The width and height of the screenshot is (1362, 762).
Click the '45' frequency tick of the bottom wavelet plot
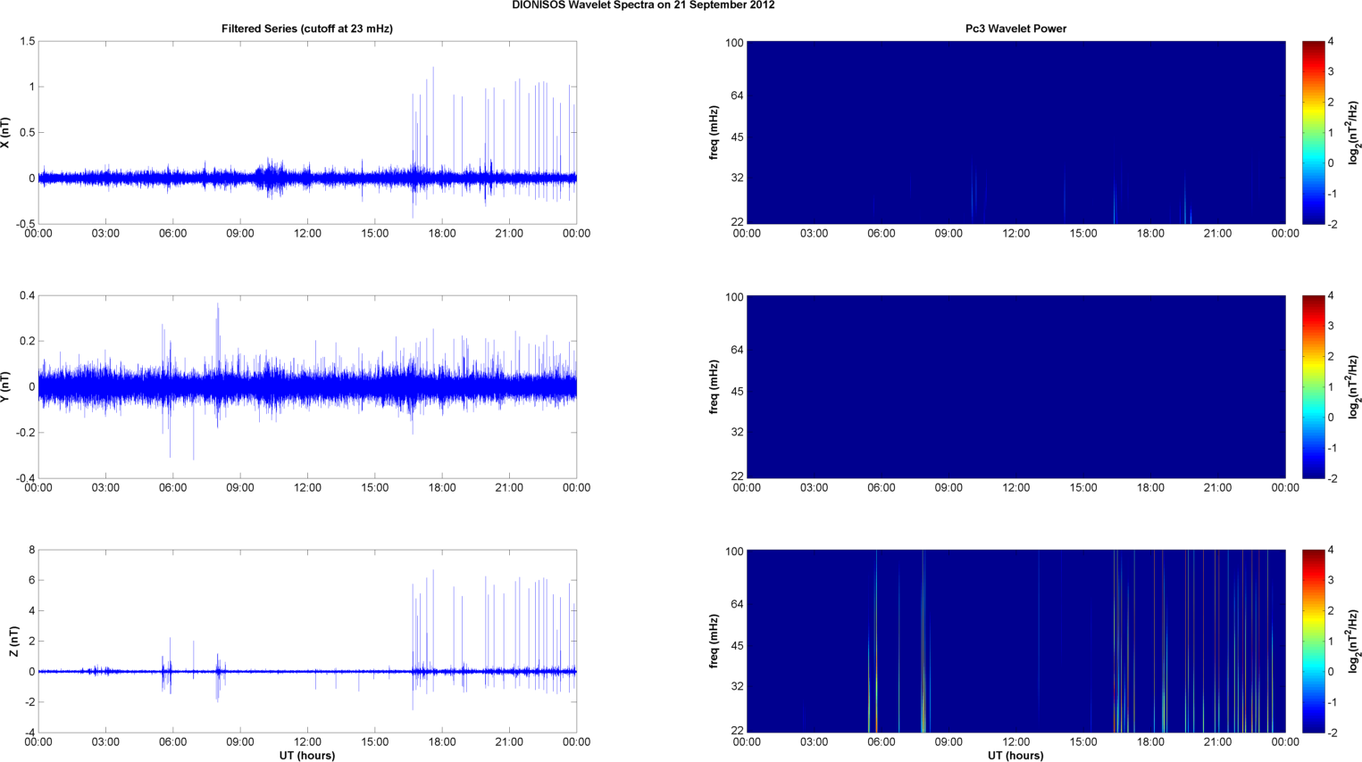point(737,646)
